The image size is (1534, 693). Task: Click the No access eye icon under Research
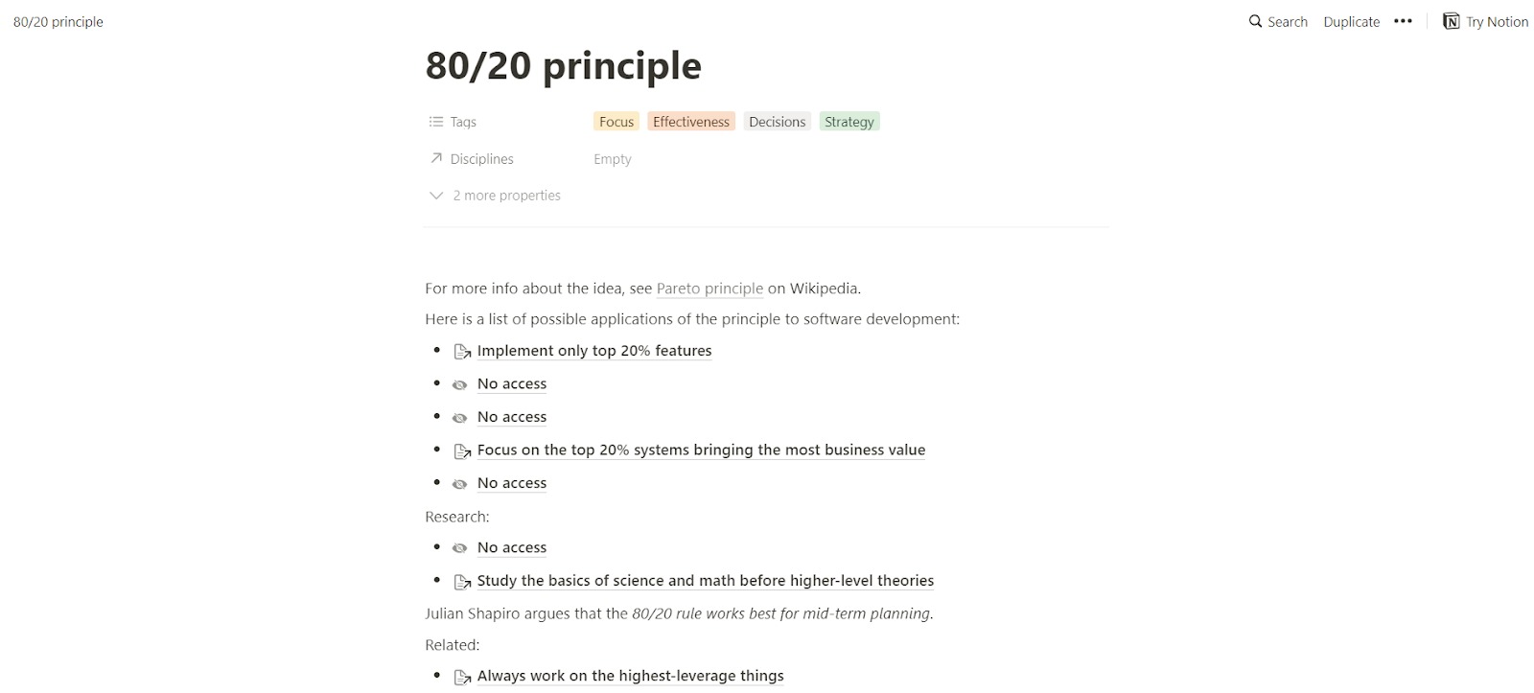(x=460, y=548)
